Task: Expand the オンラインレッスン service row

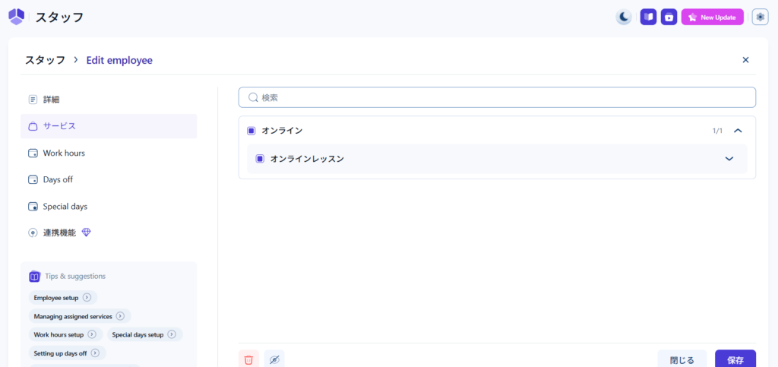Action: pyautogui.click(x=729, y=159)
